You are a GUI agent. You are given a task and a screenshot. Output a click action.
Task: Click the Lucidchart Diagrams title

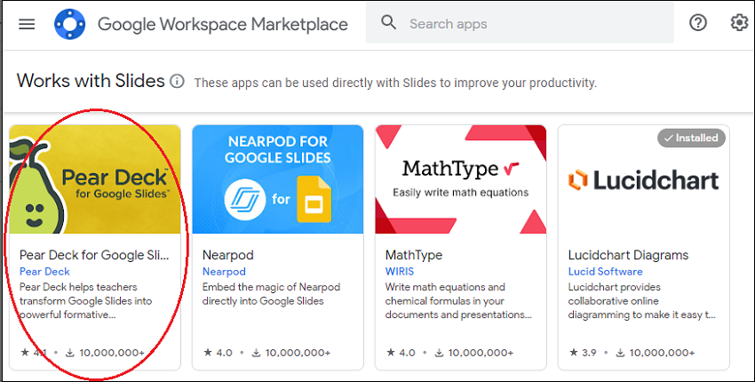click(628, 255)
